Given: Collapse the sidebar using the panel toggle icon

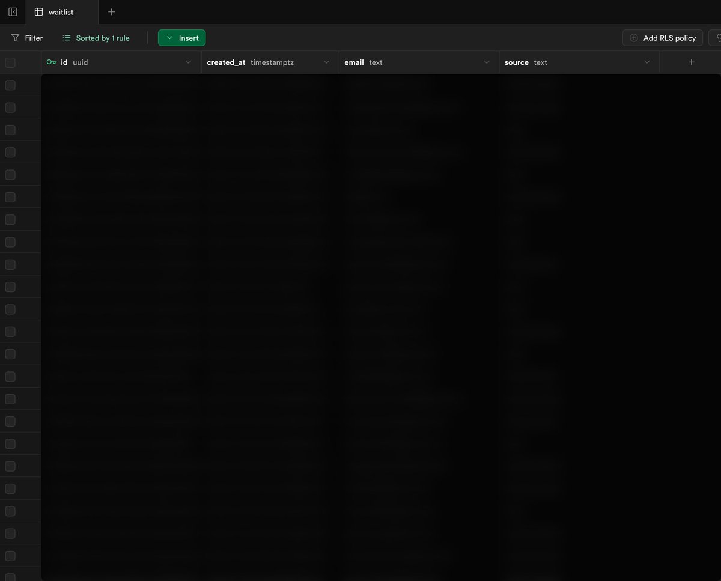Looking at the screenshot, I should (13, 12).
